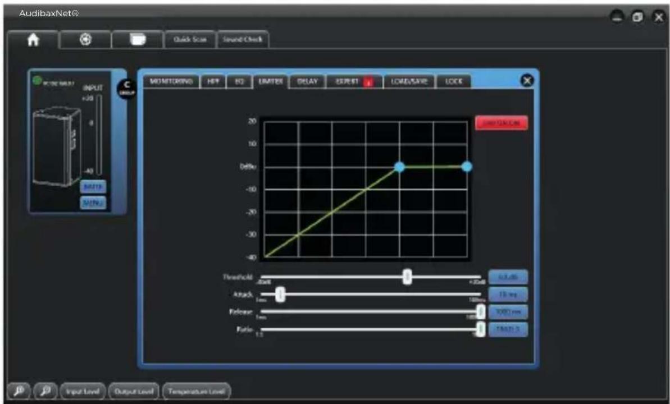Click the Ratio slider handle

tap(481, 329)
